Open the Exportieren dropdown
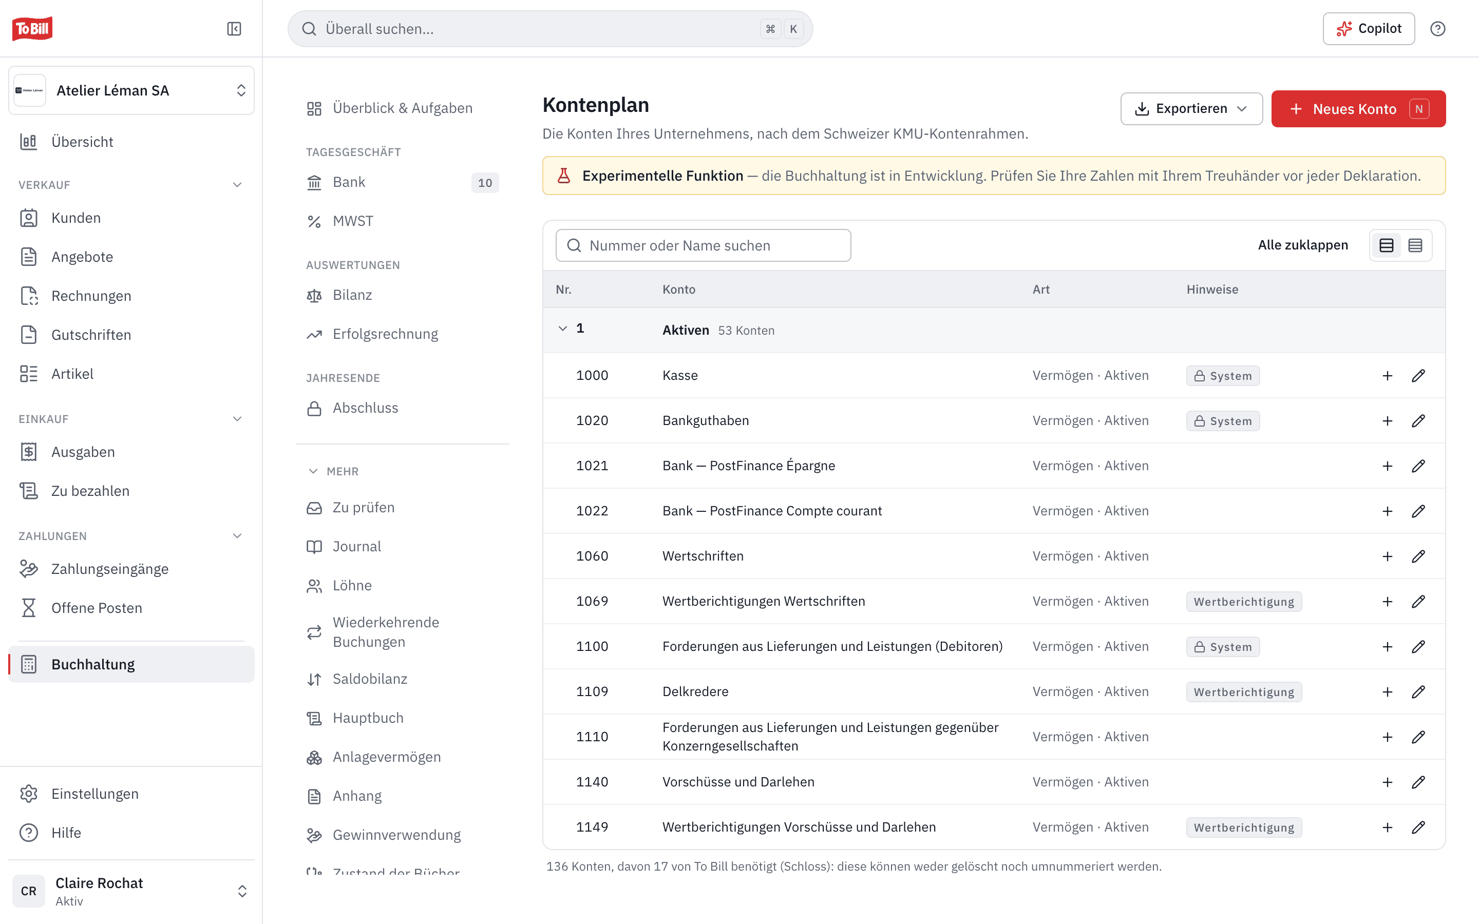 coord(1191,109)
